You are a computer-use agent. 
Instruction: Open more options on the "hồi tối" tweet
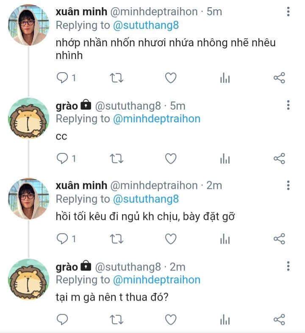point(288,186)
